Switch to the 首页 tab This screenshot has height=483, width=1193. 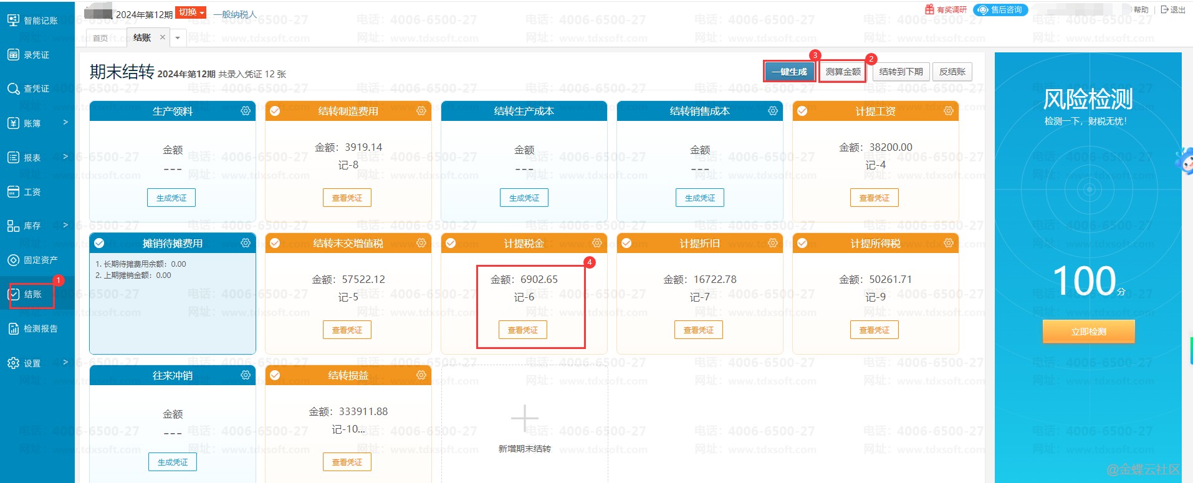pyautogui.click(x=100, y=38)
